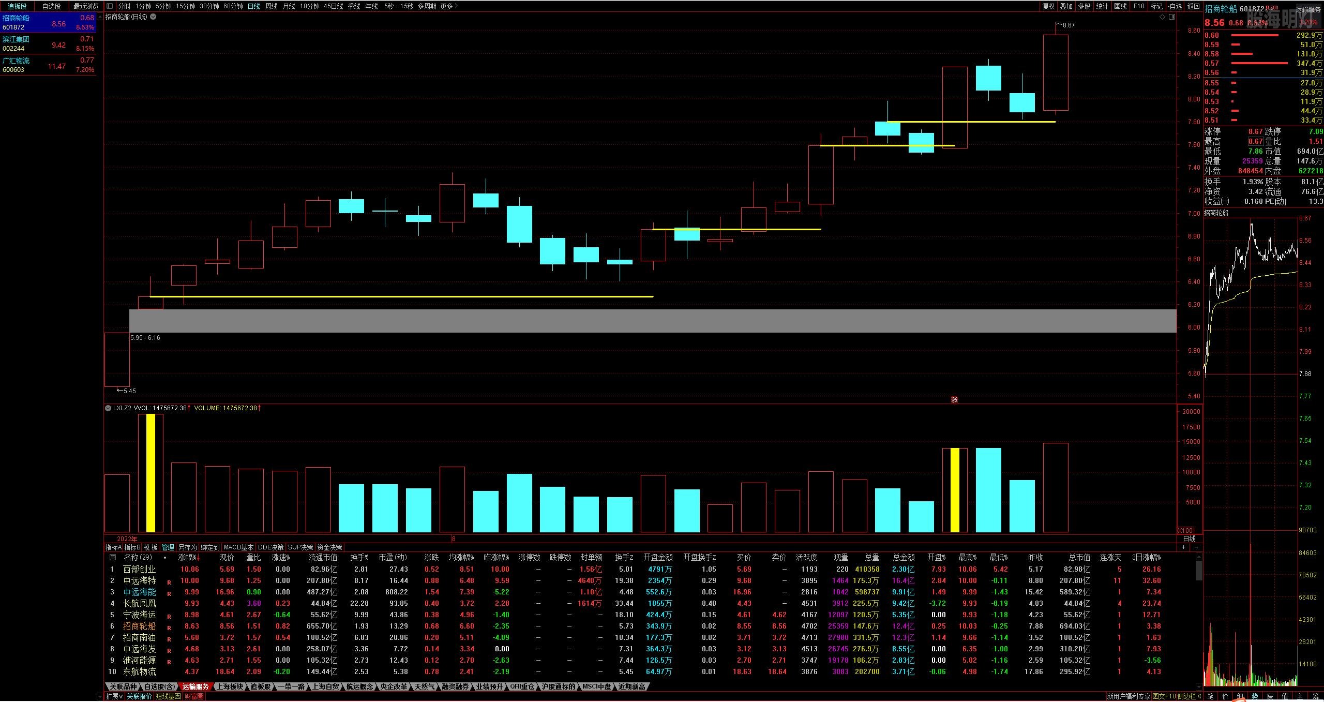Select the 东航物流 row
This screenshot has height=702, width=1324.
(x=650, y=671)
